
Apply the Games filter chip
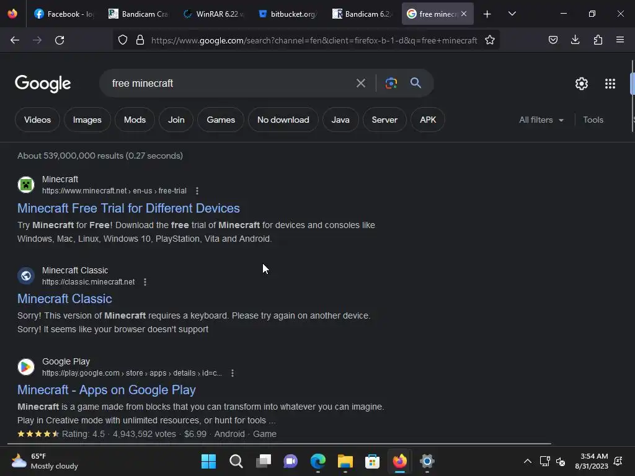click(x=221, y=120)
